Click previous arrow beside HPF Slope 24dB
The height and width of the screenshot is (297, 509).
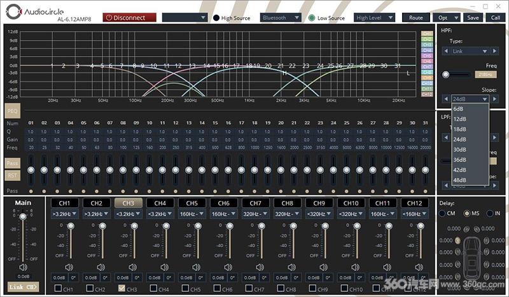point(446,99)
